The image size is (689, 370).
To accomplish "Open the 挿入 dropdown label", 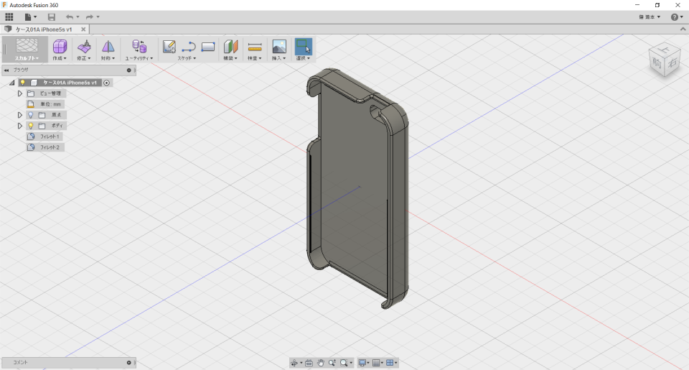I will pos(278,58).
